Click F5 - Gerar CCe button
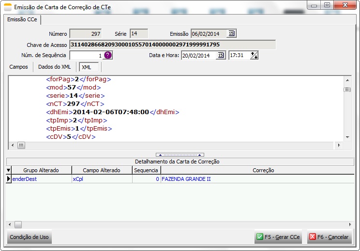 [x=278, y=237]
